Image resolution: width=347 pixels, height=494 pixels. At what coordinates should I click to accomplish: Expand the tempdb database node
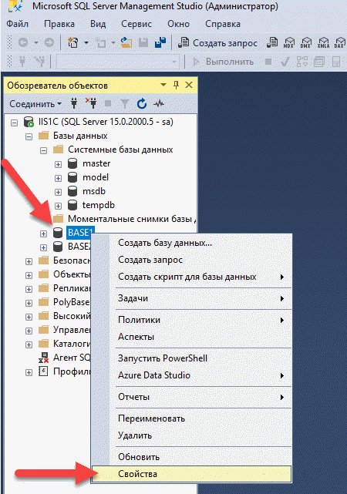58,206
